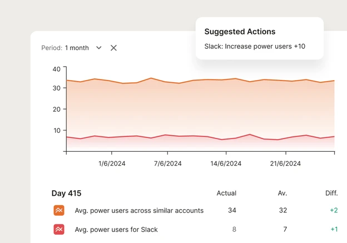The width and height of the screenshot is (347, 243).
Task: Click the 40 y-axis label
Action: [x=56, y=70]
